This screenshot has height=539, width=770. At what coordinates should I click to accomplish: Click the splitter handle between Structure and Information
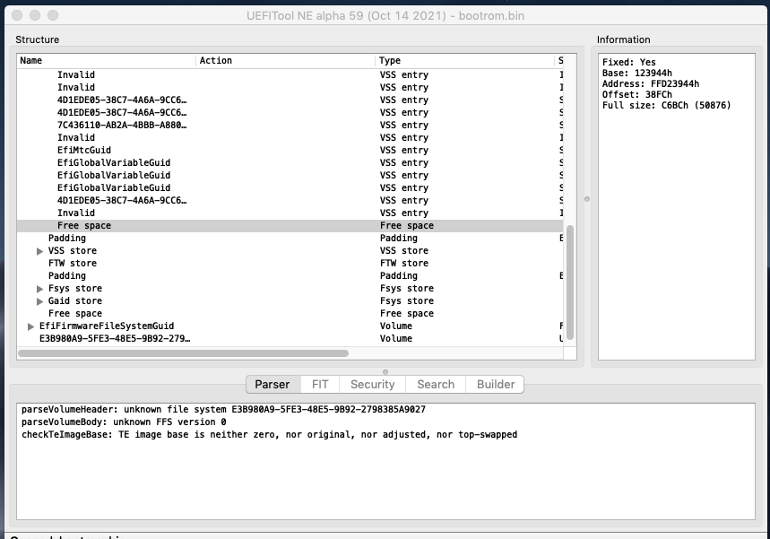(x=587, y=199)
